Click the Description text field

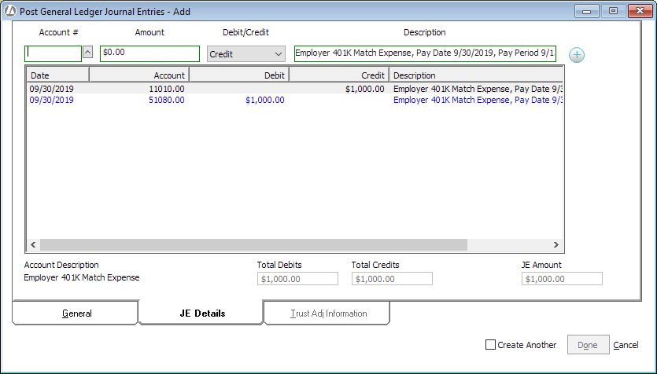[425, 53]
